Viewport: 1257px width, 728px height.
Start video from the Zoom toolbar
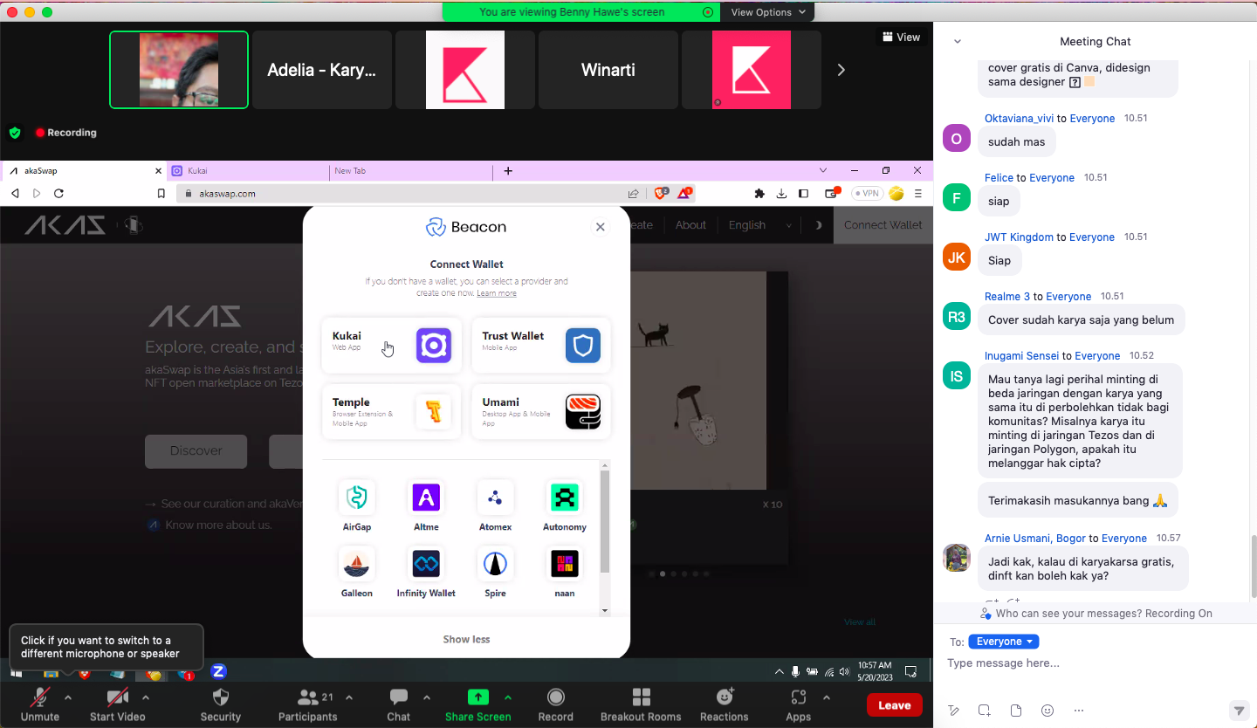point(117,704)
